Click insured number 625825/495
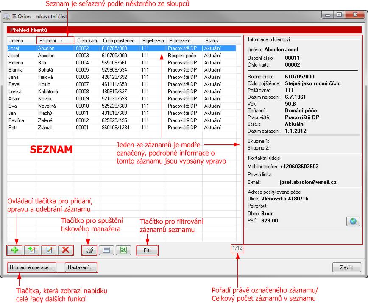 coord(114,120)
